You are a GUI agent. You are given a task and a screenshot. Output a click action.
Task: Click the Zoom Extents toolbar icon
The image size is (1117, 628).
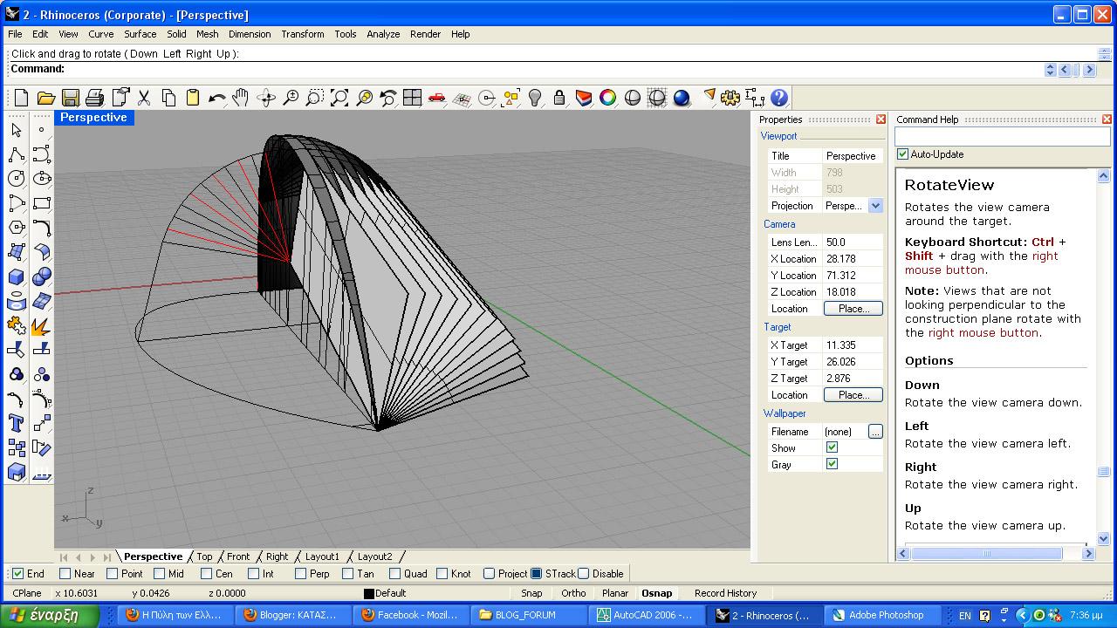[339, 98]
